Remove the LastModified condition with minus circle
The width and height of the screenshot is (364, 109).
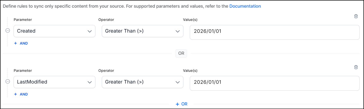coord(8,81)
